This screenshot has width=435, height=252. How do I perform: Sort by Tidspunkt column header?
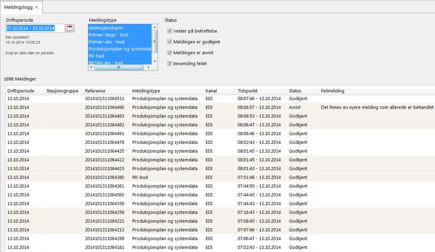[261, 90]
